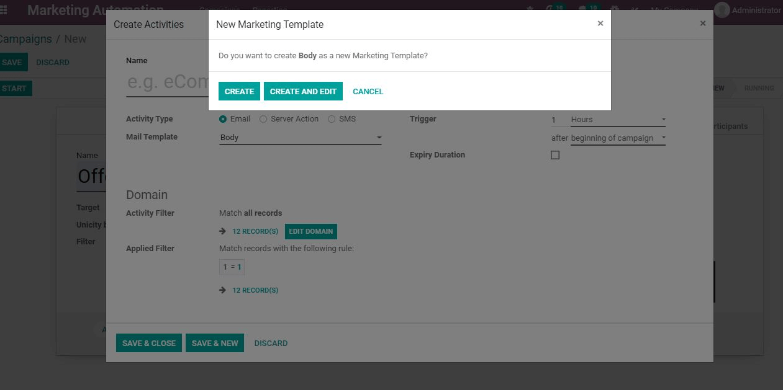Discard the activity in Create Activities dialog
783x390 pixels.
(x=271, y=343)
